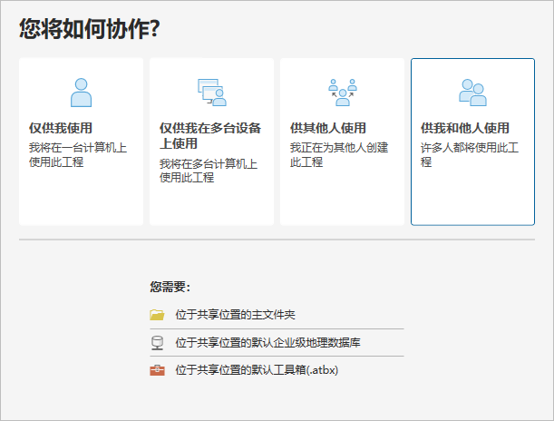Click description 许多人都将使用此工程

470,154
